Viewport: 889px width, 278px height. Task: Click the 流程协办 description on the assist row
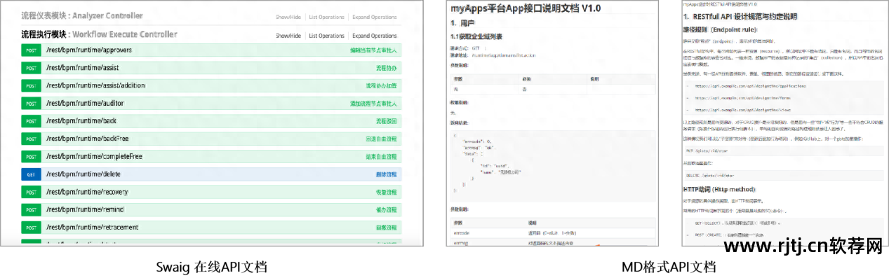pos(386,68)
